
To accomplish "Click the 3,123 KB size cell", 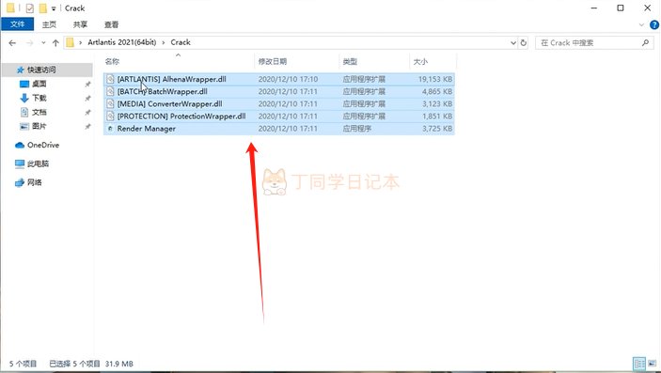I will (437, 103).
